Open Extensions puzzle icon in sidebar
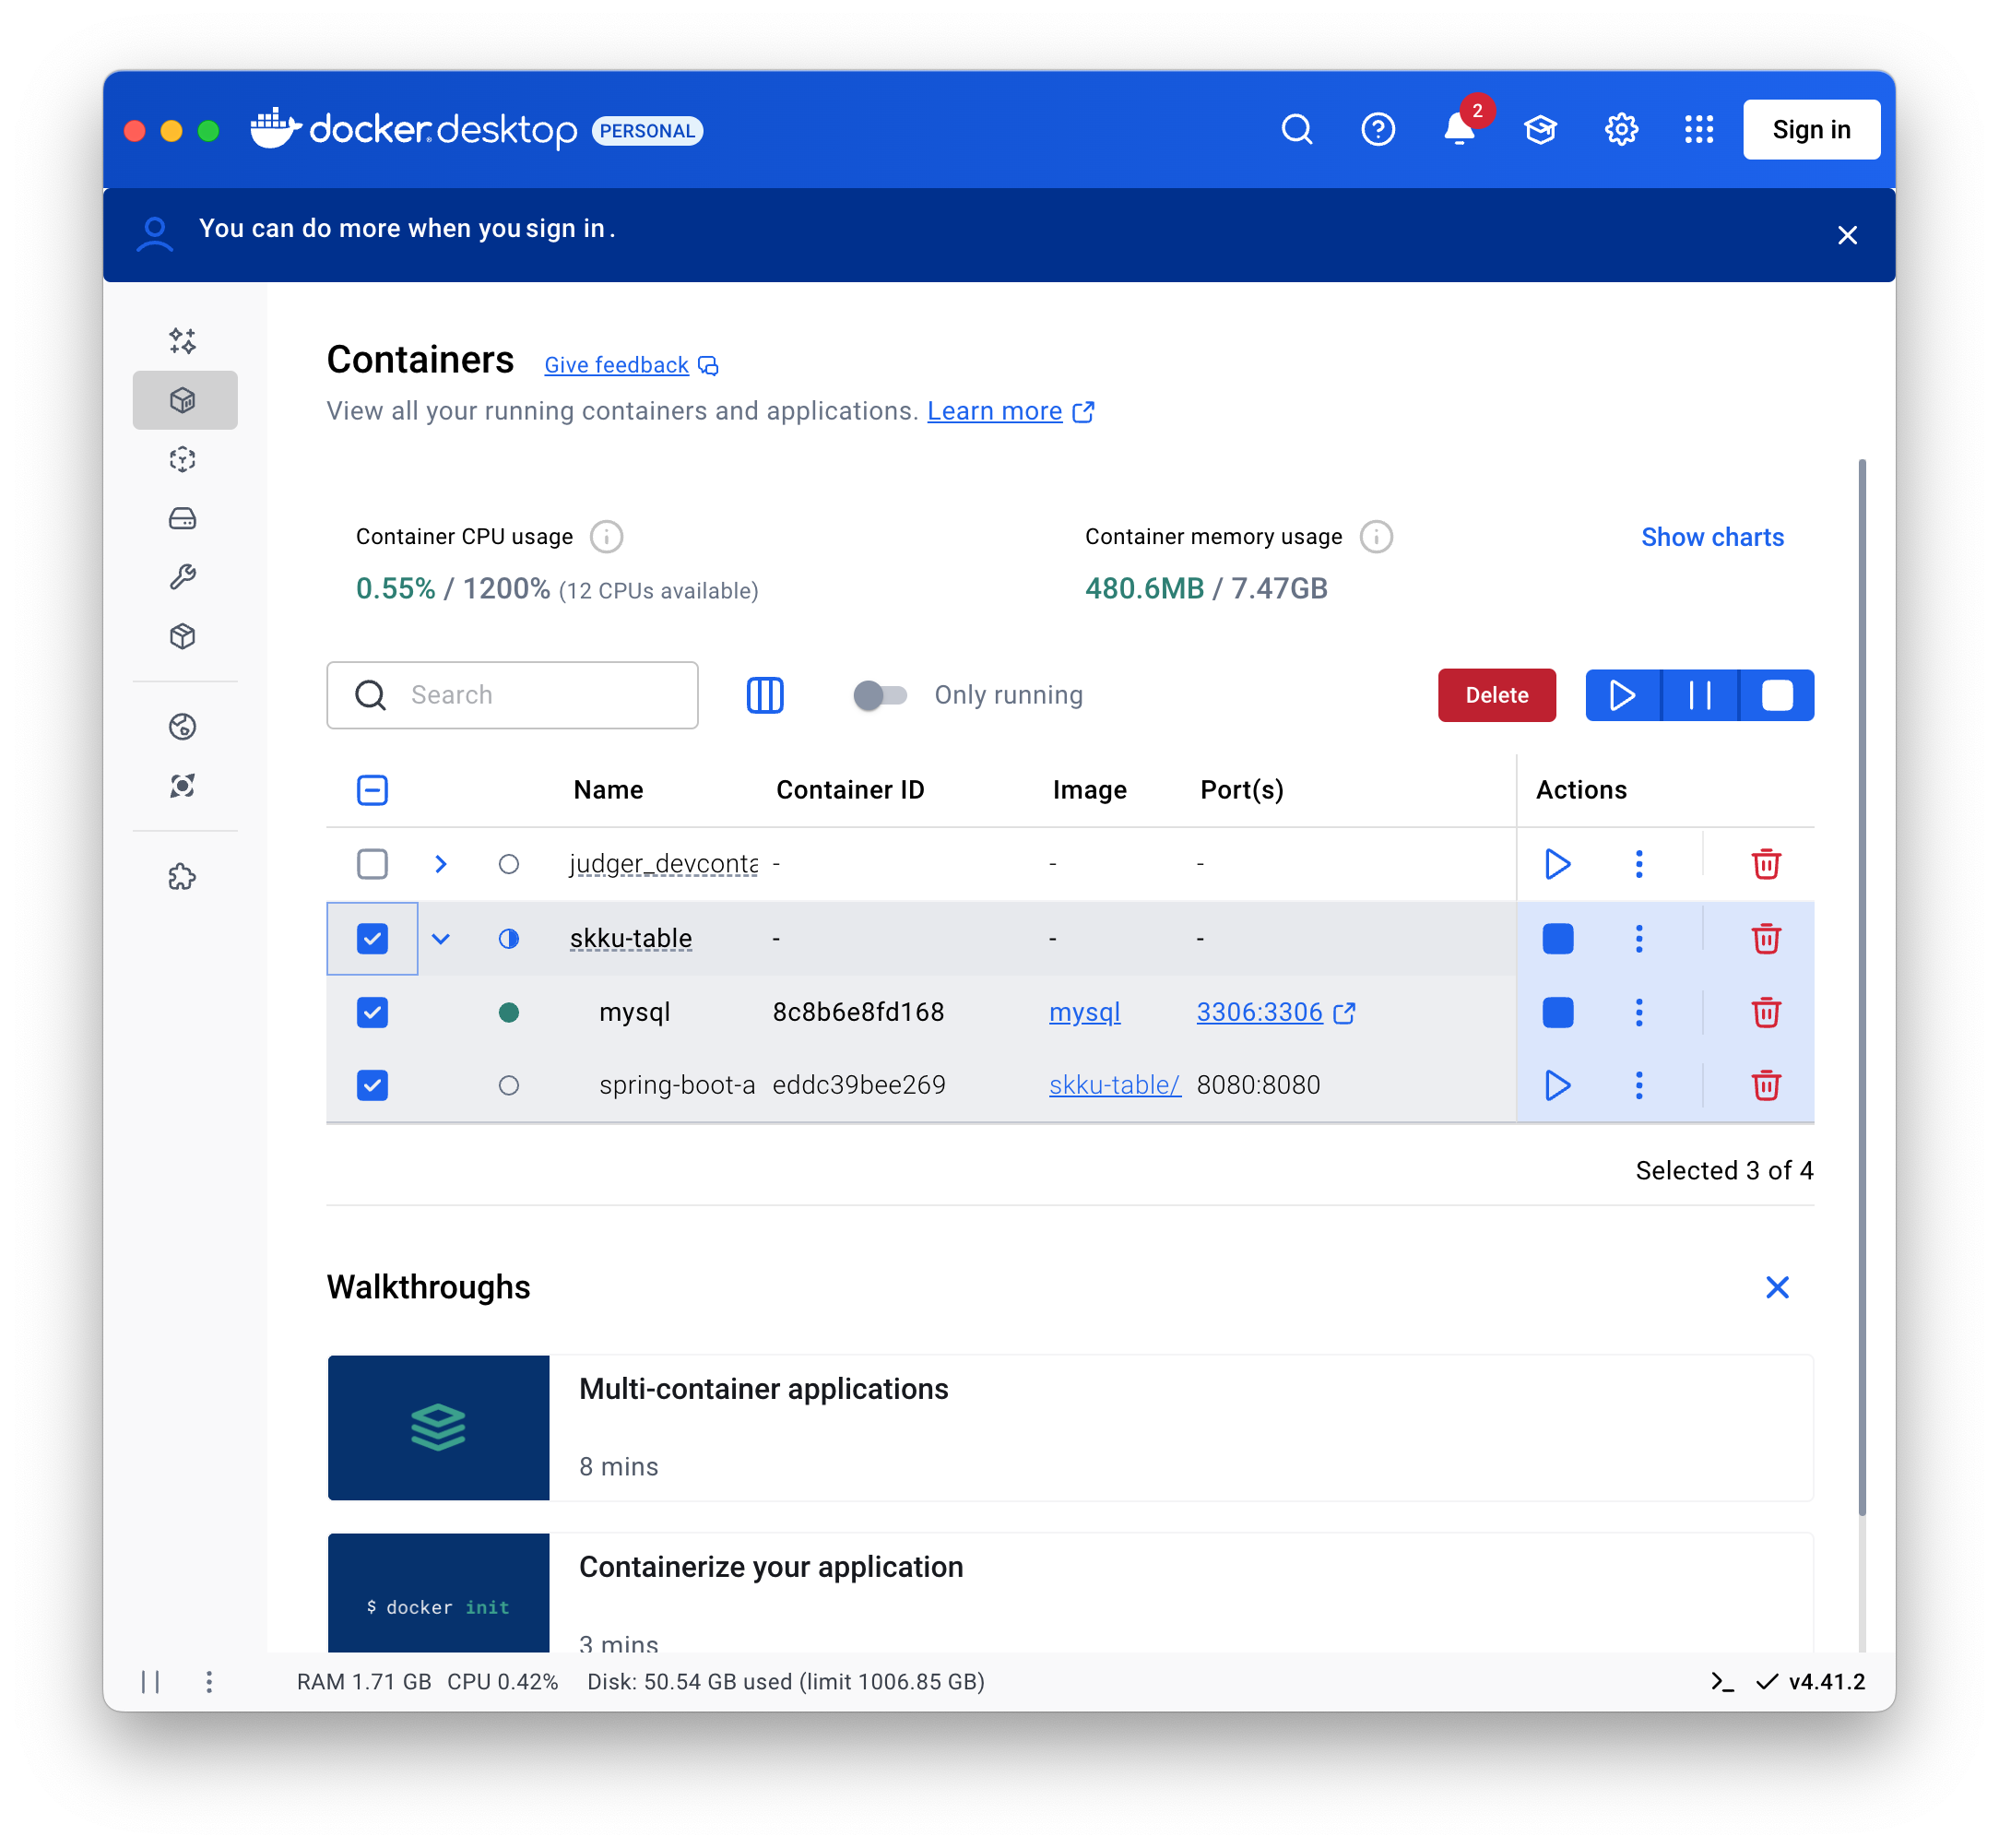This screenshot has width=1999, height=1848. (182, 877)
